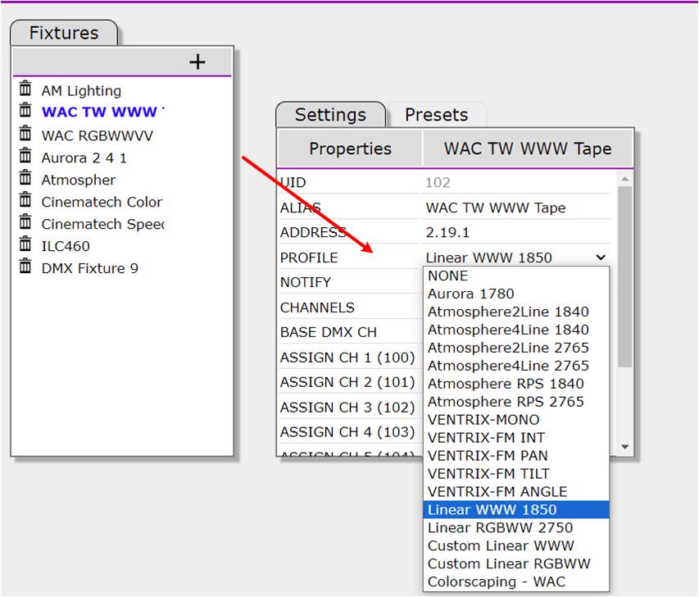Click ASSIGN CH 3 (102) row
This screenshot has width=699, height=597.
coord(347,408)
